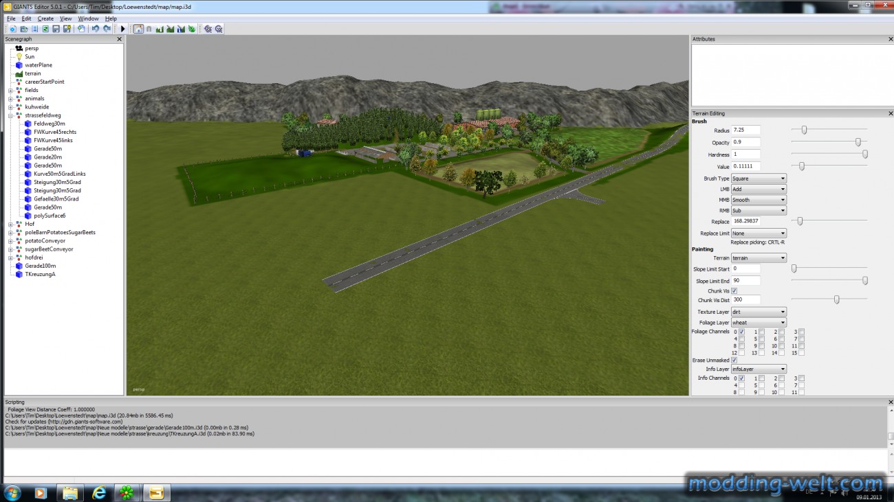Open Internet Explorer from taskbar

point(99,492)
